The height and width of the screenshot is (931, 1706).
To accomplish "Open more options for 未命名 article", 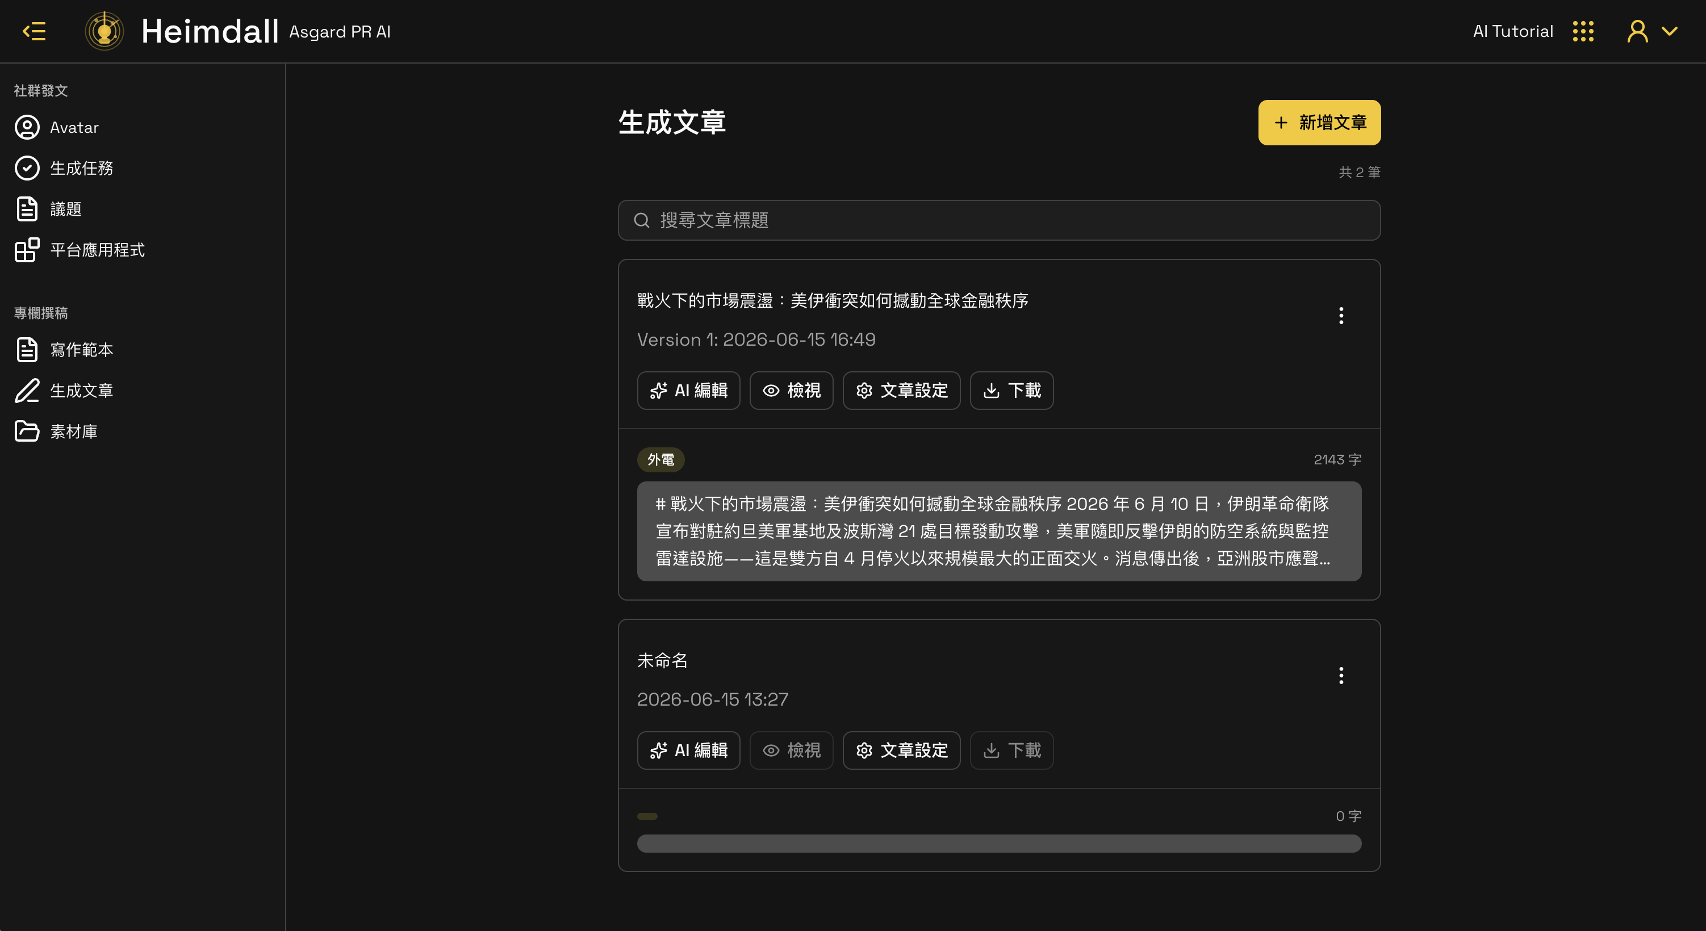I will (1341, 676).
